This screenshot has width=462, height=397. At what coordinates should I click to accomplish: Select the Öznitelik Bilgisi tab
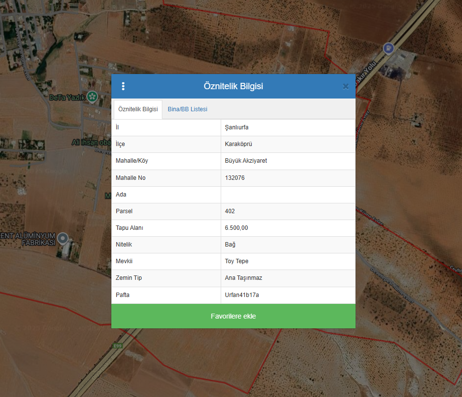(x=138, y=109)
